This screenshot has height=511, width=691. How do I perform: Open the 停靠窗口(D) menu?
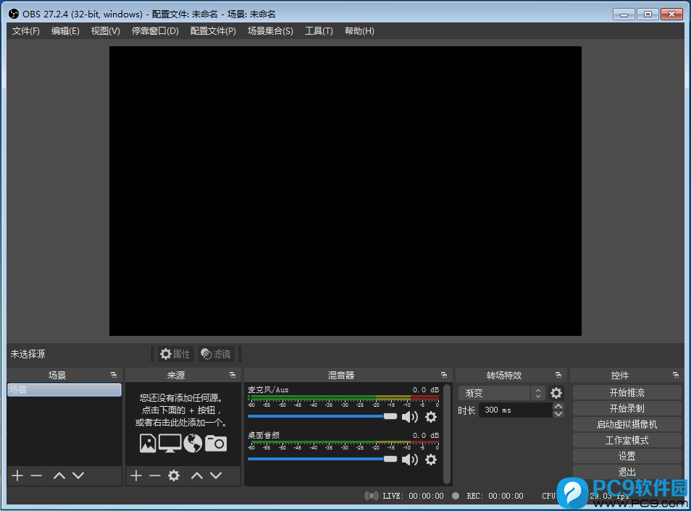coord(155,31)
